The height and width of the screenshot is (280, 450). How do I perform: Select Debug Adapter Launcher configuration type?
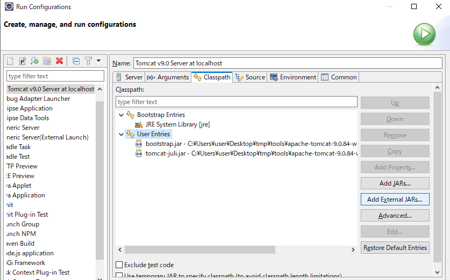tap(38, 99)
